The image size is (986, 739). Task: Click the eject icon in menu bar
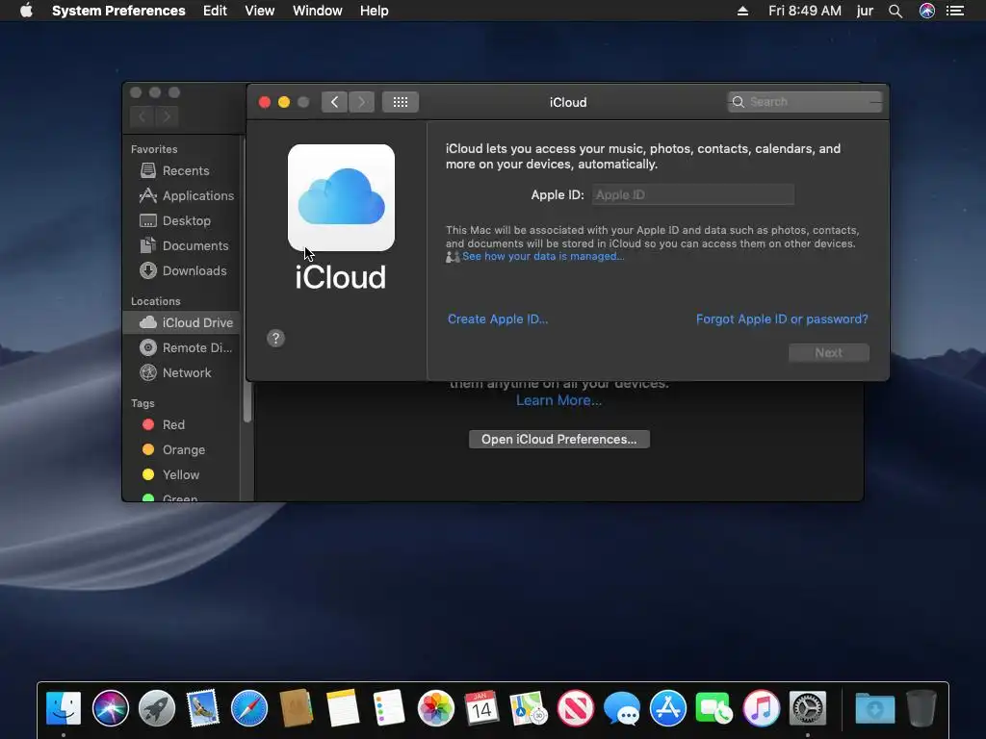[x=742, y=11]
